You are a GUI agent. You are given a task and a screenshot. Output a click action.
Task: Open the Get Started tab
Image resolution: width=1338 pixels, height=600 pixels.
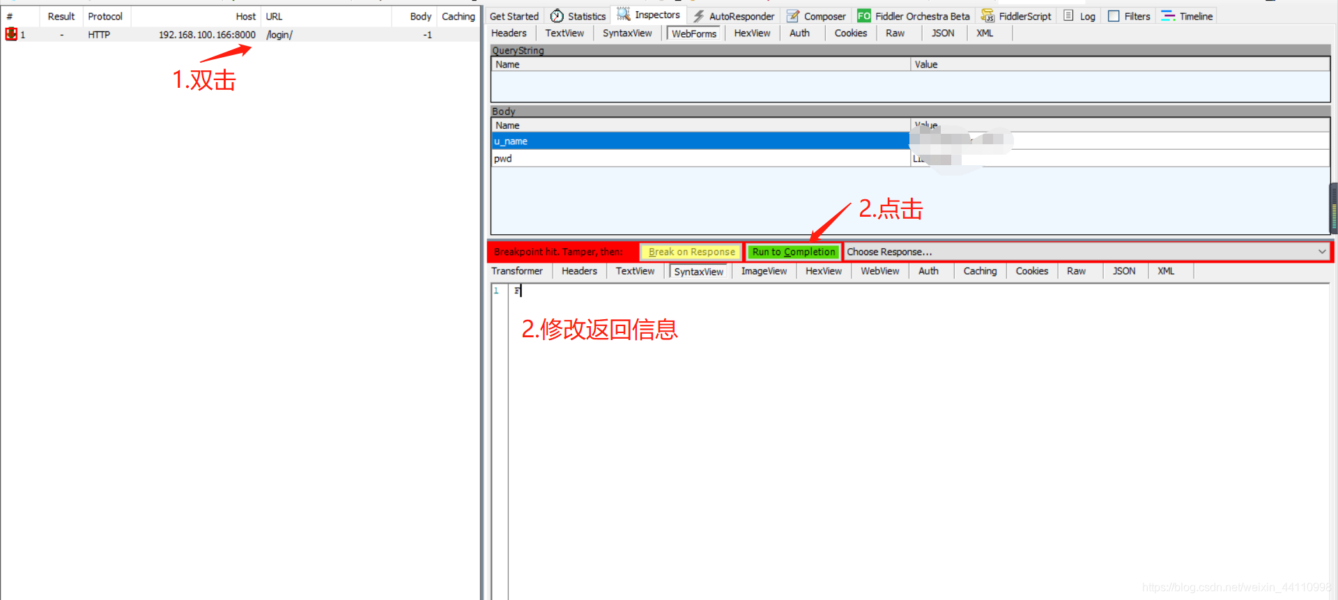pos(514,16)
